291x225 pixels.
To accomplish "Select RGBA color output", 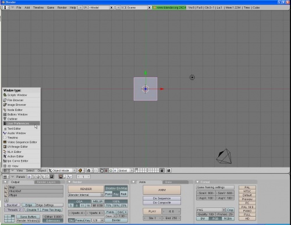I will (x=228, y=219).
